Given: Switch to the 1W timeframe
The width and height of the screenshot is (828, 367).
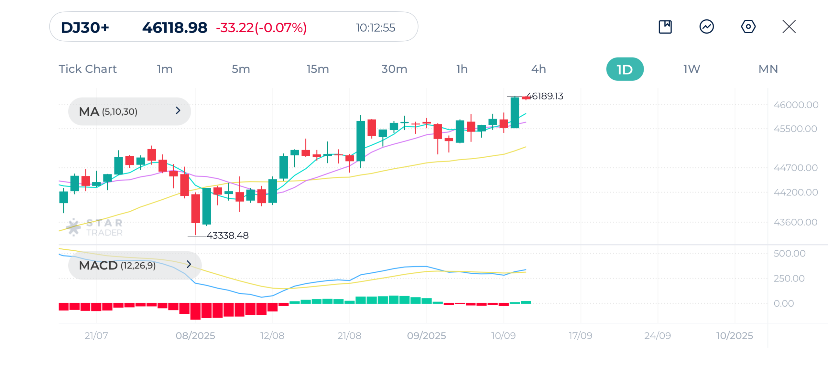Looking at the screenshot, I should tap(692, 69).
